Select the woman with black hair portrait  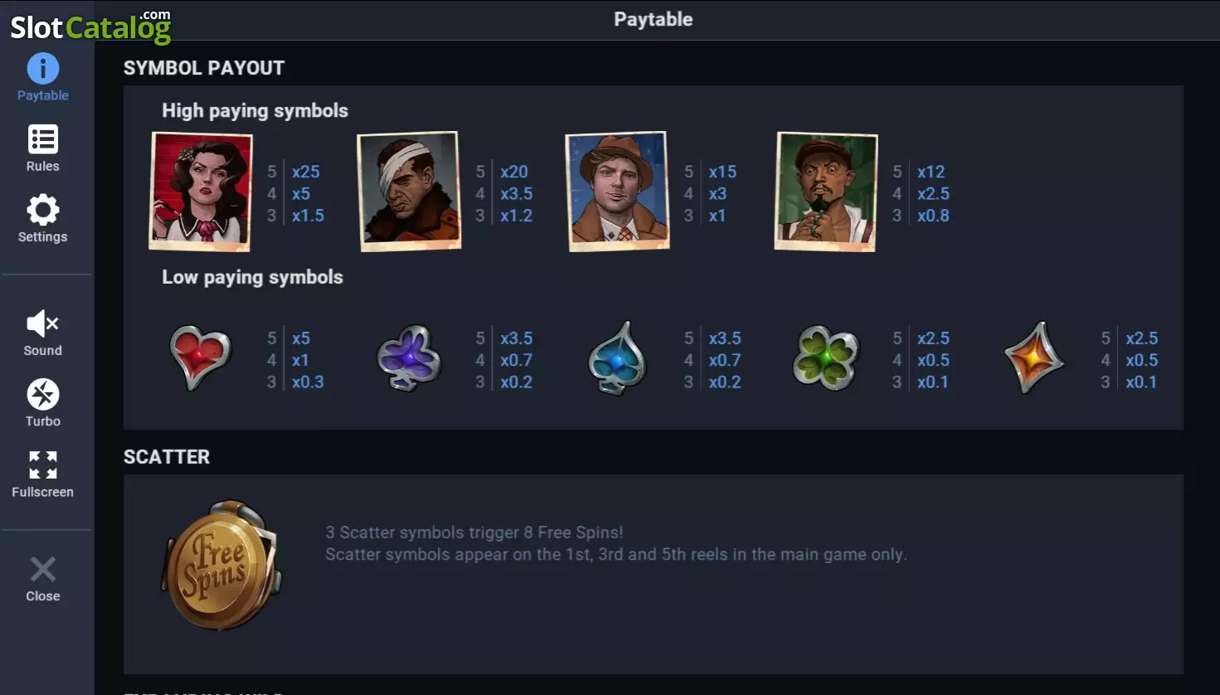pyautogui.click(x=201, y=192)
